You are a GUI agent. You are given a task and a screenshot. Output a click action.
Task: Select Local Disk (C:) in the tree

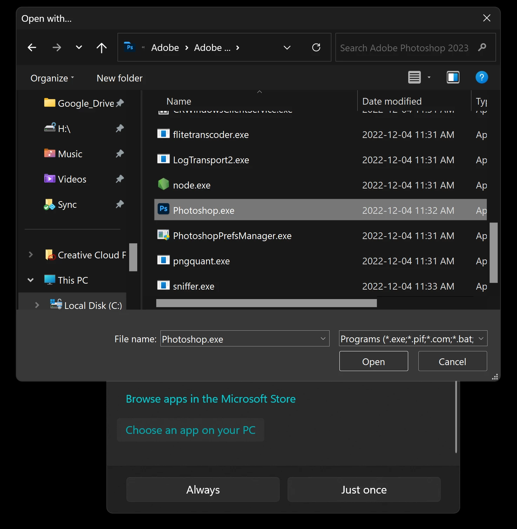(86, 305)
